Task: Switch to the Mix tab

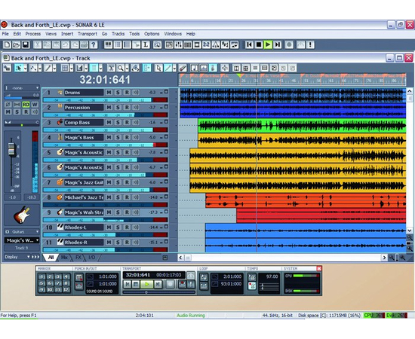Action: coord(64,257)
